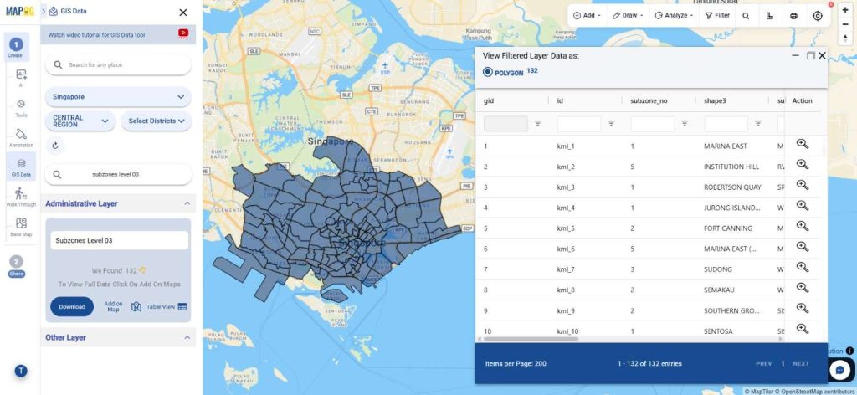This screenshot has height=395, width=857.
Task: Sort by the shape3 column header
Action: point(715,101)
